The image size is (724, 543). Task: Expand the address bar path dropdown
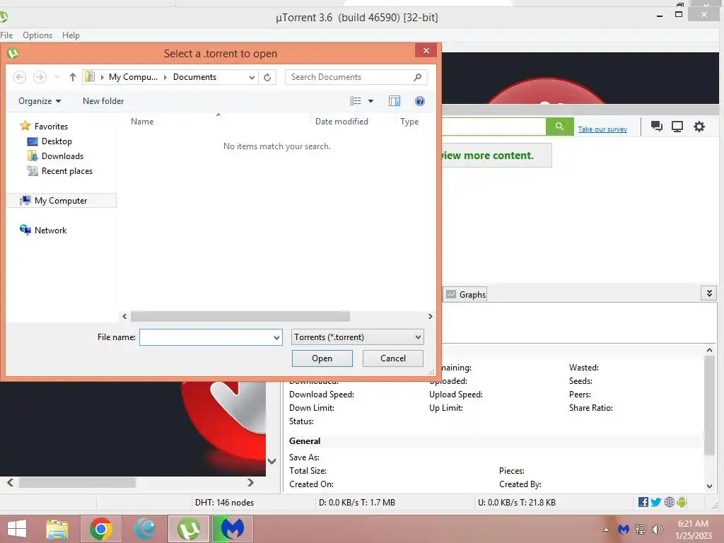[x=252, y=77]
